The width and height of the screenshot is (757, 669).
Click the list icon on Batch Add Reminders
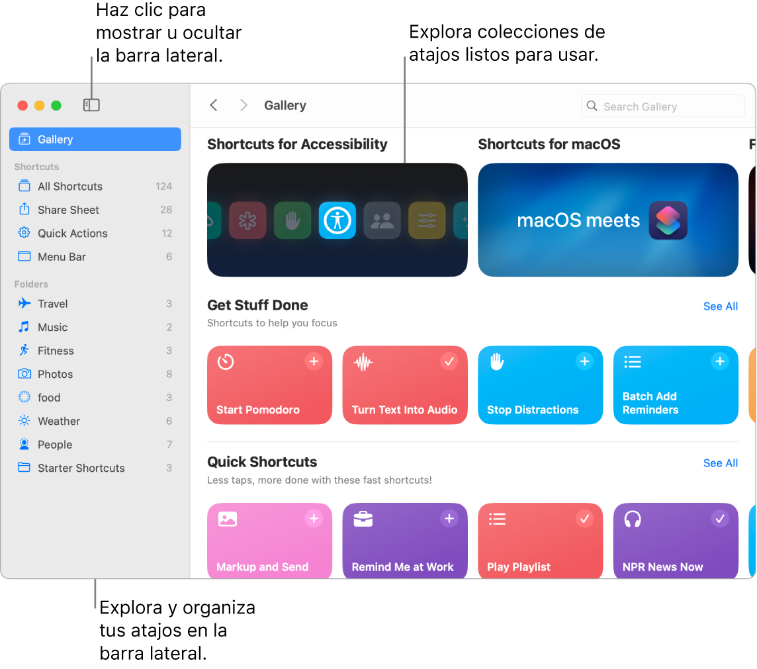(633, 362)
